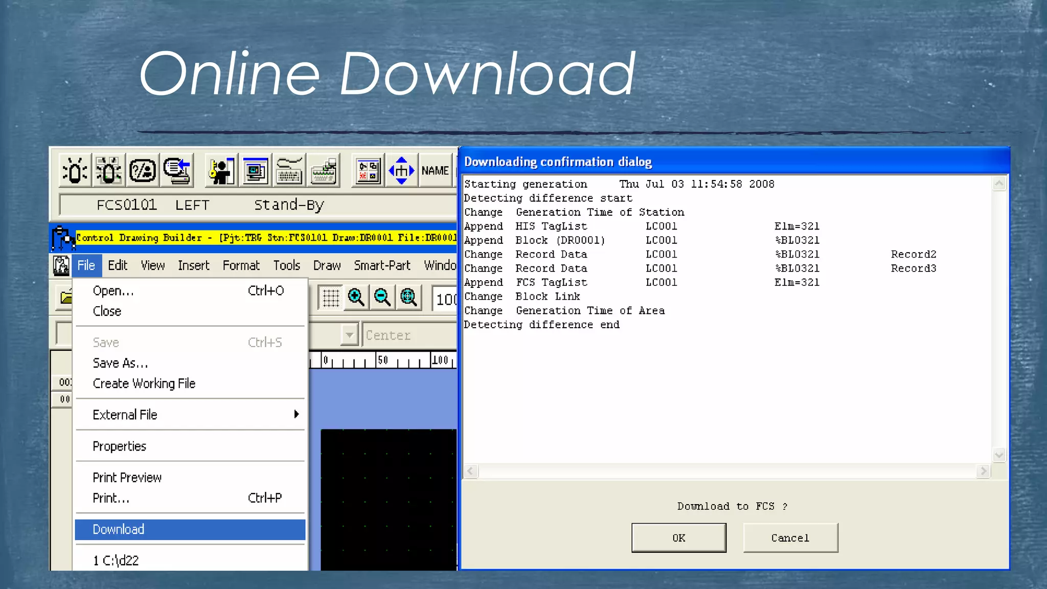Open the message printer icon
Screen dimensions: 1047x589
(x=177, y=171)
